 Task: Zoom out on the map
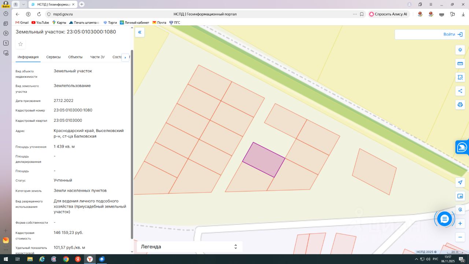[x=460, y=237]
